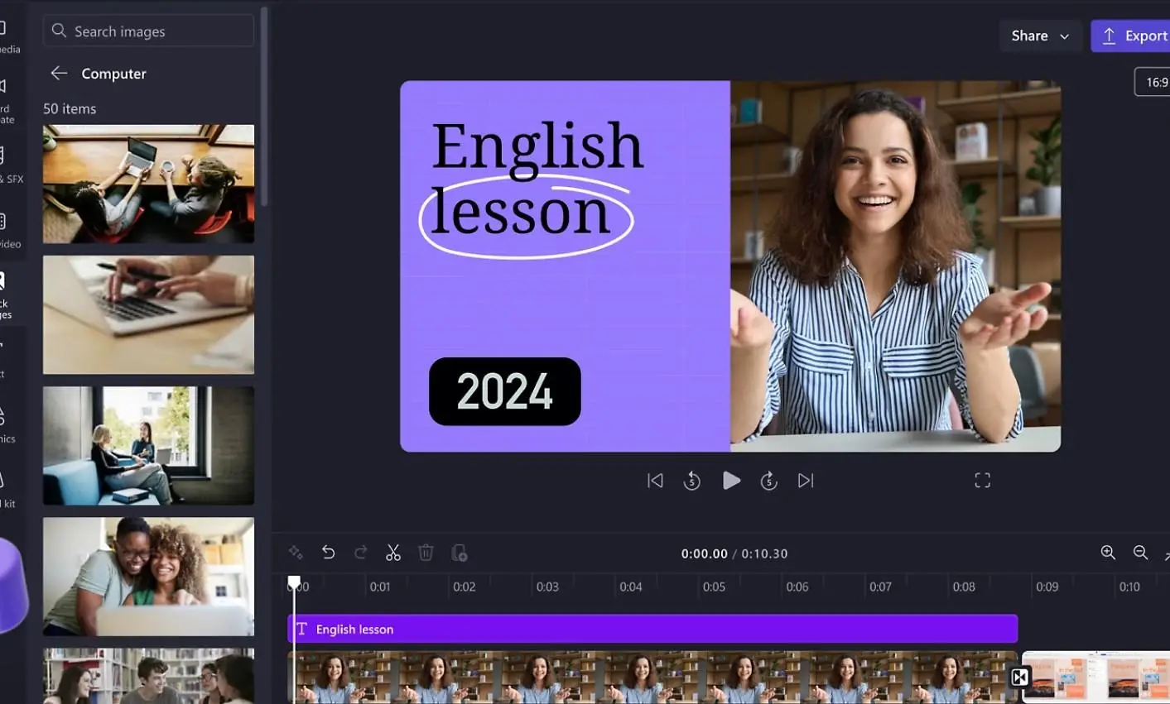Click the scissors split tool
The width and height of the screenshot is (1170, 704).
(393, 553)
